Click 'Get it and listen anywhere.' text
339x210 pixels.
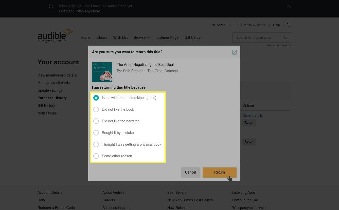(80, 11)
